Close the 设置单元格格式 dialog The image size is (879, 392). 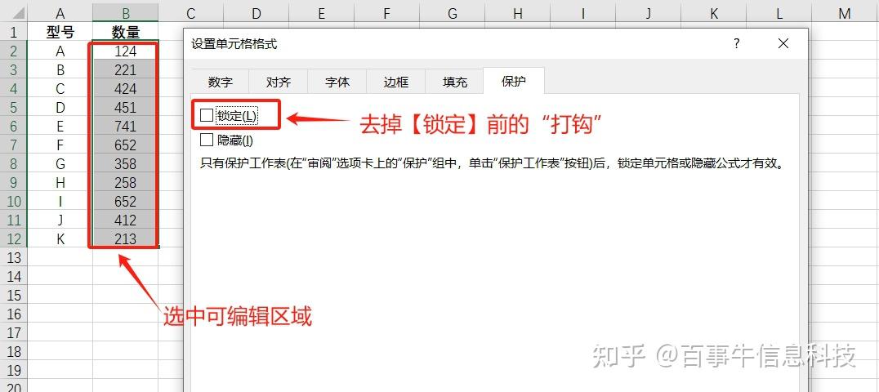(783, 43)
